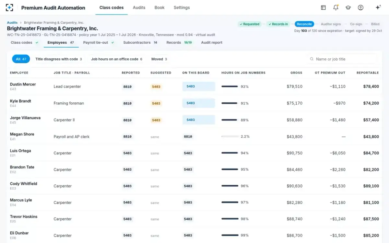Viewport: 389px width, 243px height.
Task: Select employee Brandon Tate
Action: click(x=22, y=167)
